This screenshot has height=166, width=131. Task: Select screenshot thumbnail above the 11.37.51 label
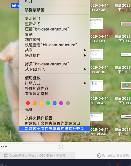click(x=96, y=24)
